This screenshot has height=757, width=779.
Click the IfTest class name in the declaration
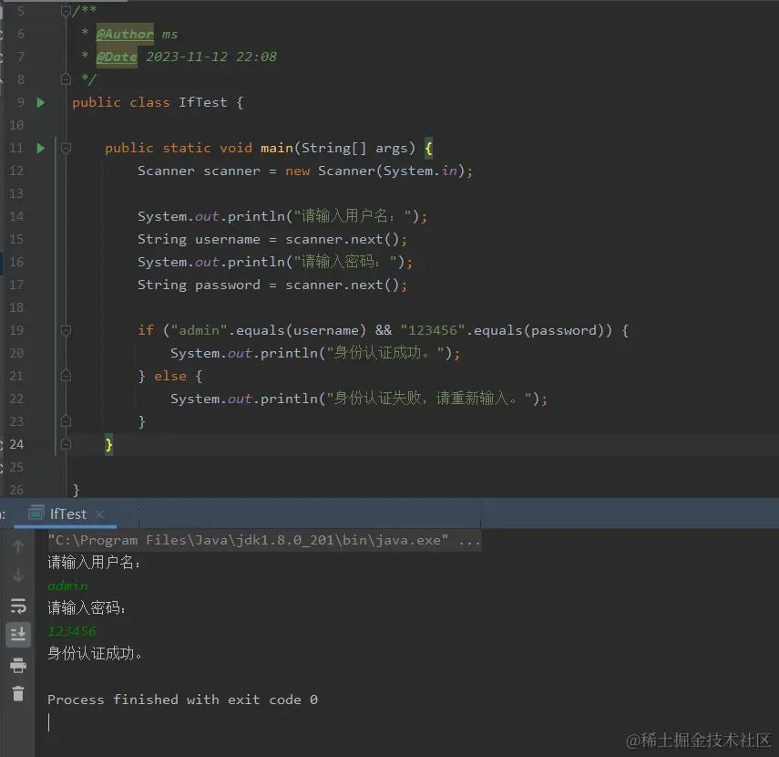click(202, 102)
